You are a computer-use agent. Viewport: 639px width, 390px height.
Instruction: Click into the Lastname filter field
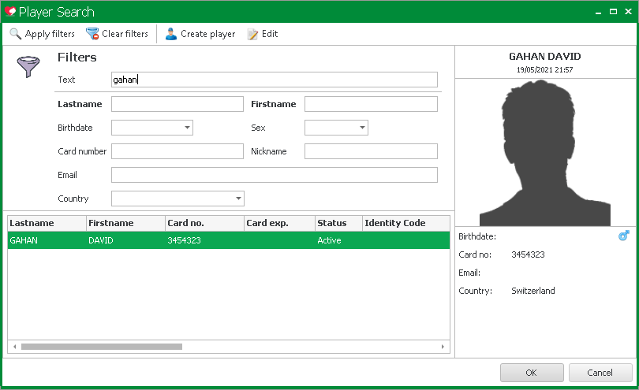click(x=177, y=104)
